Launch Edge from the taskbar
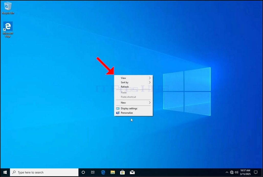 (103, 172)
